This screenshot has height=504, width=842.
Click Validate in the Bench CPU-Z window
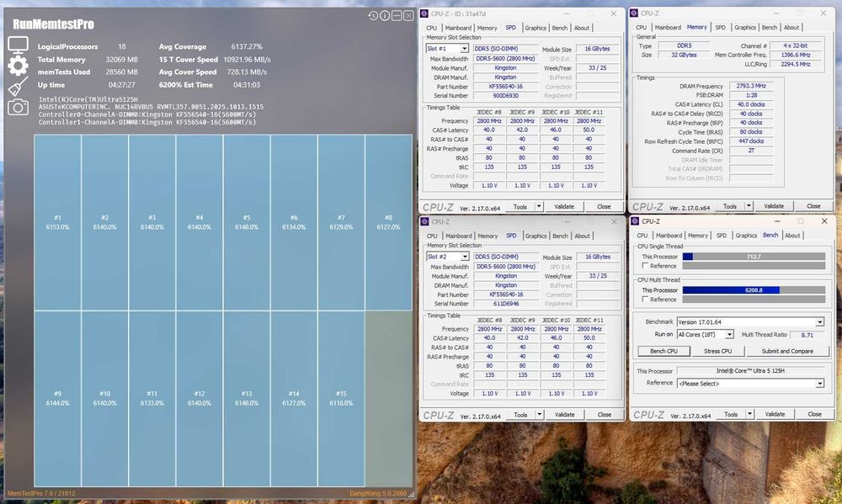(775, 414)
